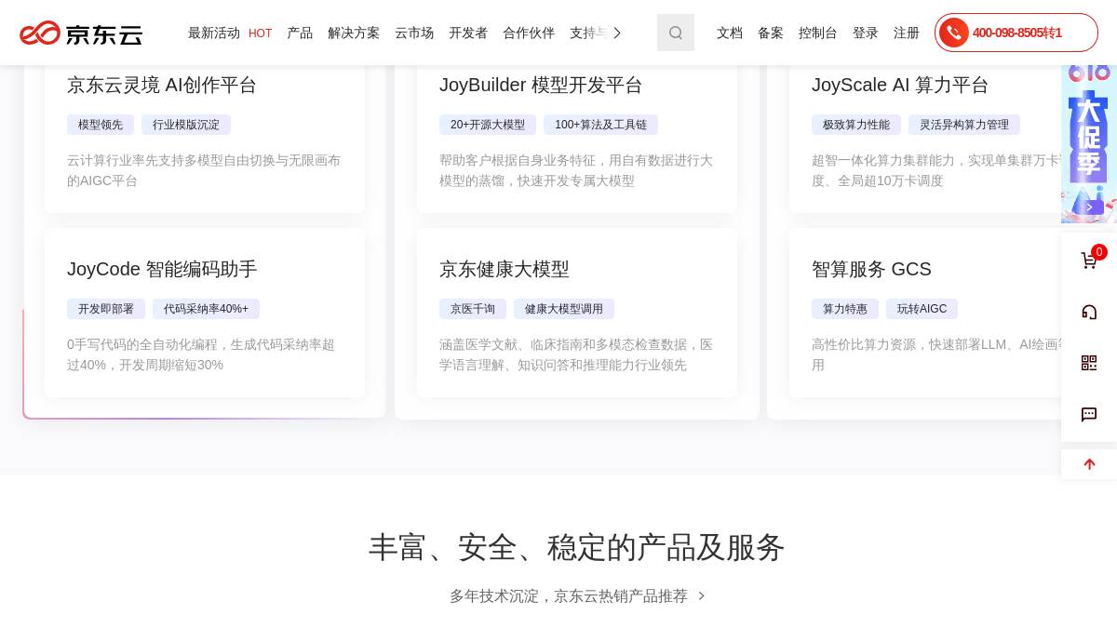Call 400-098-8505转1 button
Image resolution: width=1117 pixels, height=628 pixels.
[1016, 33]
